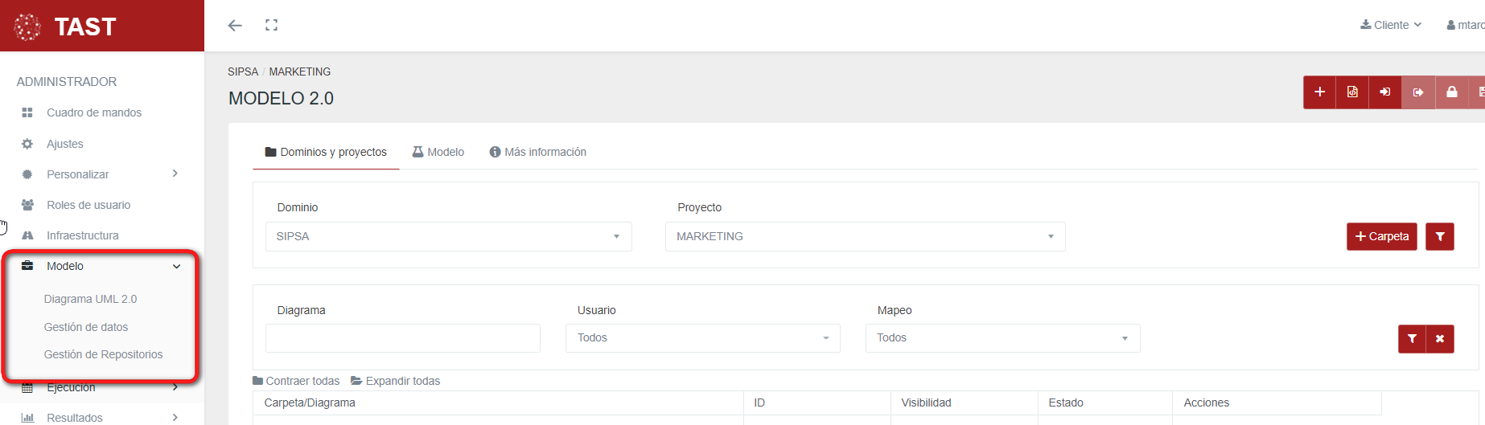Click the back arrow in the header
The height and width of the screenshot is (425, 1485).
235,26
